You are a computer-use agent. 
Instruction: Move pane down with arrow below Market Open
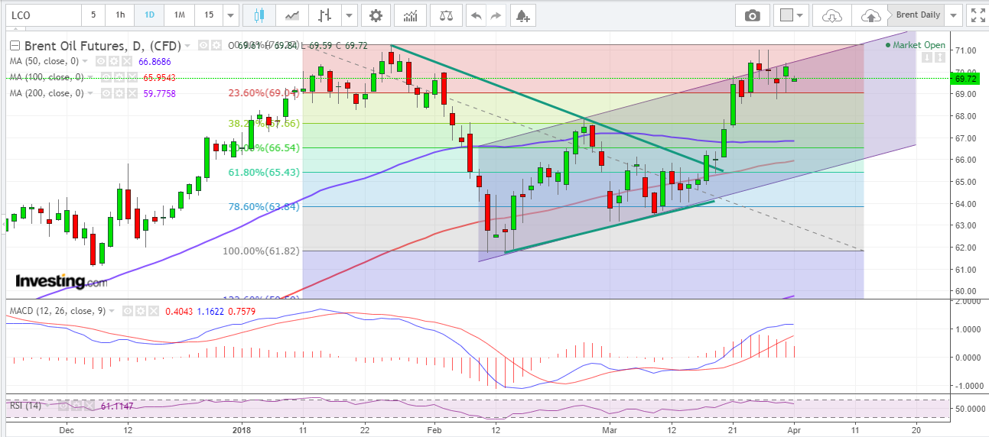tap(927, 57)
